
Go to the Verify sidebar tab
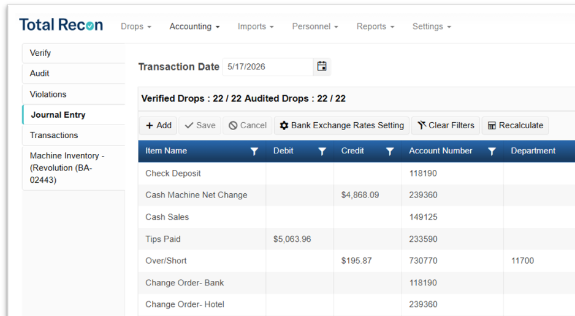click(74, 53)
